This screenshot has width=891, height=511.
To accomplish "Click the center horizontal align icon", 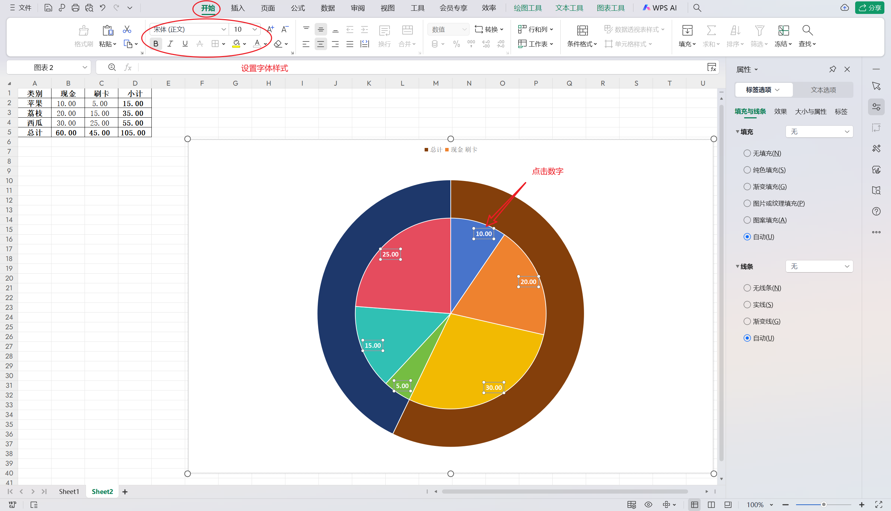I will coord(321,44).
